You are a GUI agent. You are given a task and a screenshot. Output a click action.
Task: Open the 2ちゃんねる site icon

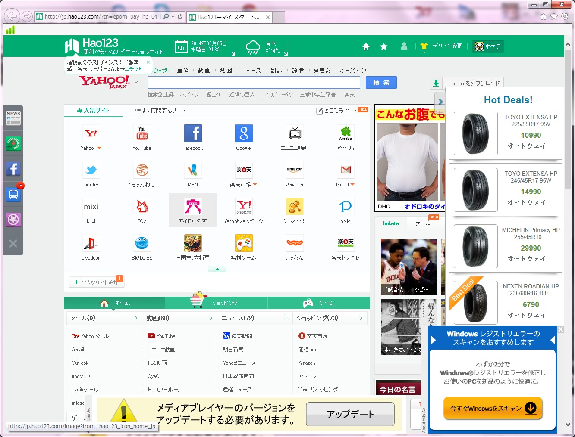click(142, 170)
